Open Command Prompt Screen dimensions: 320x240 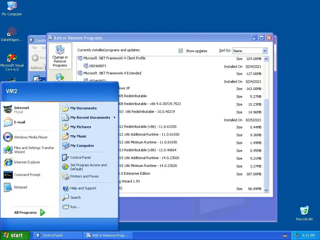pyautogui.click(x=22, y=175)
